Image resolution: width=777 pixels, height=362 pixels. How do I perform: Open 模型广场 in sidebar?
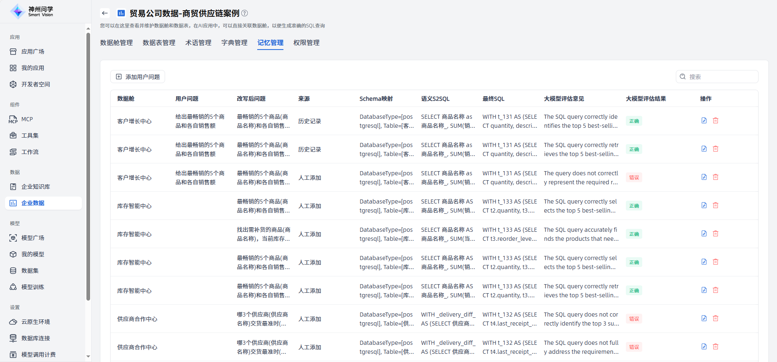click(x=33, y=238)
